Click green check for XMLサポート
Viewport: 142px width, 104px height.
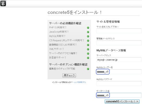point(88,49)
